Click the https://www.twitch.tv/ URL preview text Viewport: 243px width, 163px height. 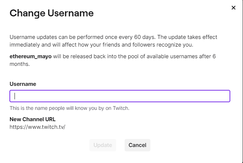[x=37, y=127]
